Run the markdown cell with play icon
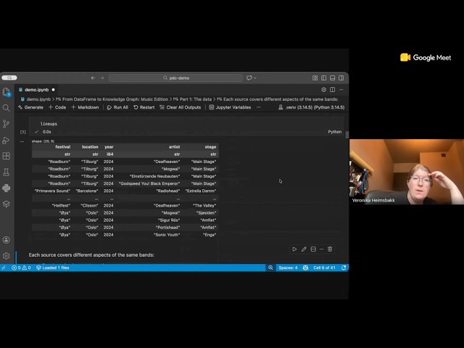Viewport: 464px width, 348px height. click(294, 249)
